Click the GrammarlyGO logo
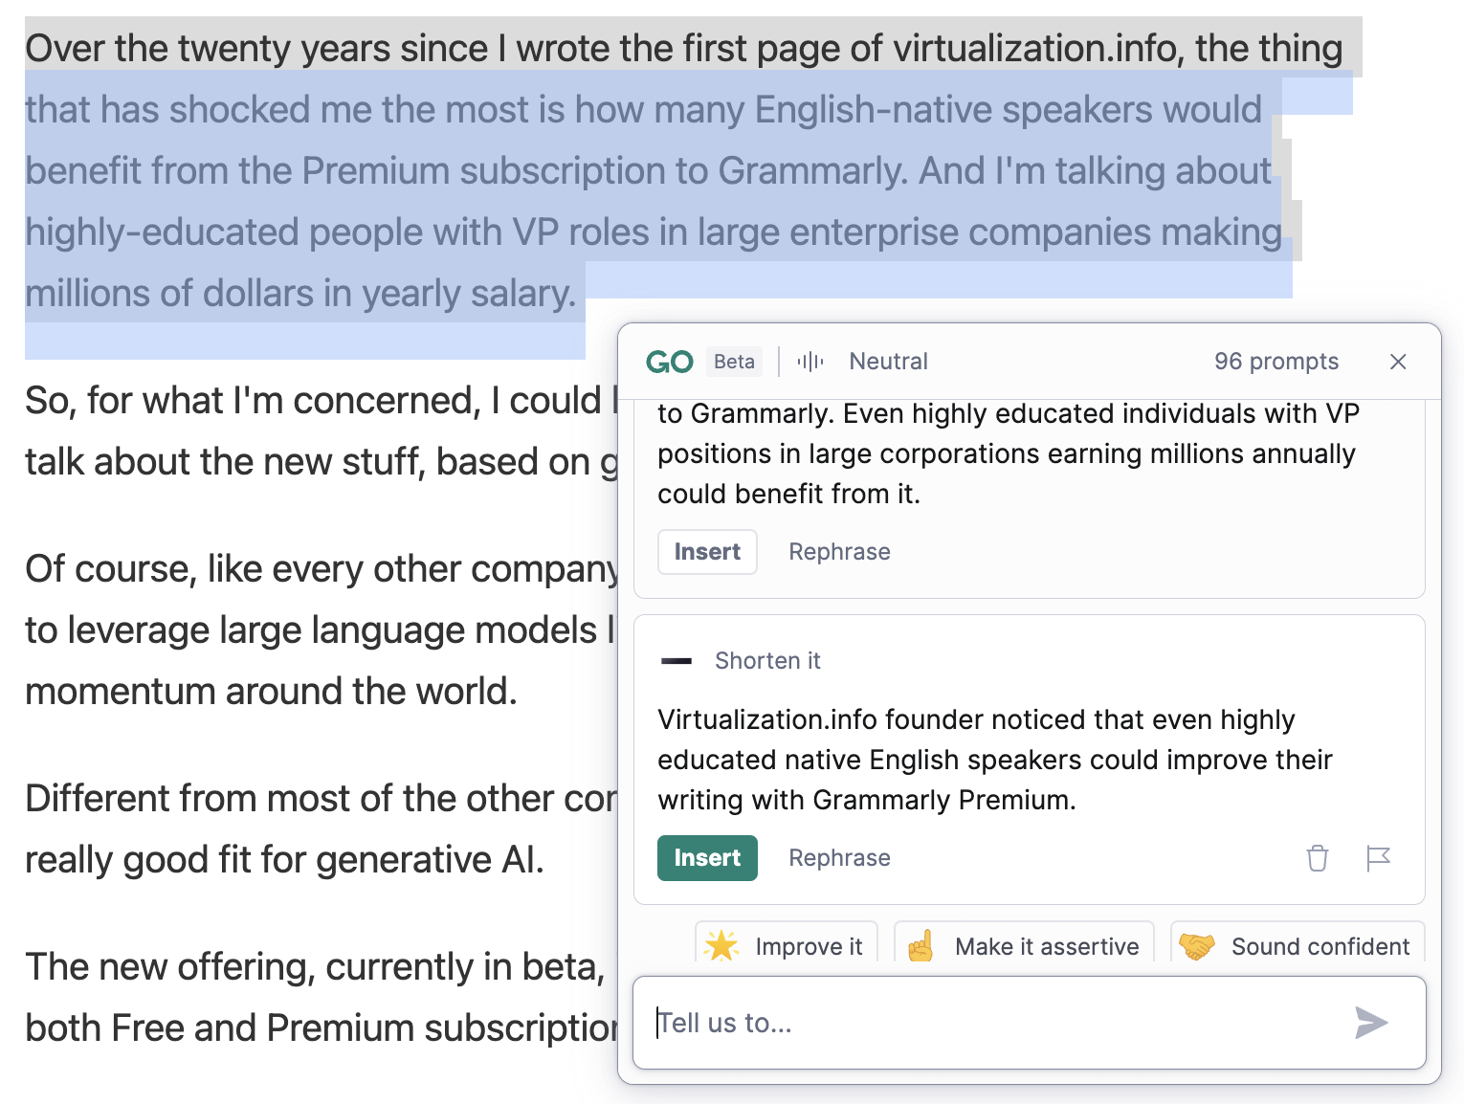 [669, 362]
